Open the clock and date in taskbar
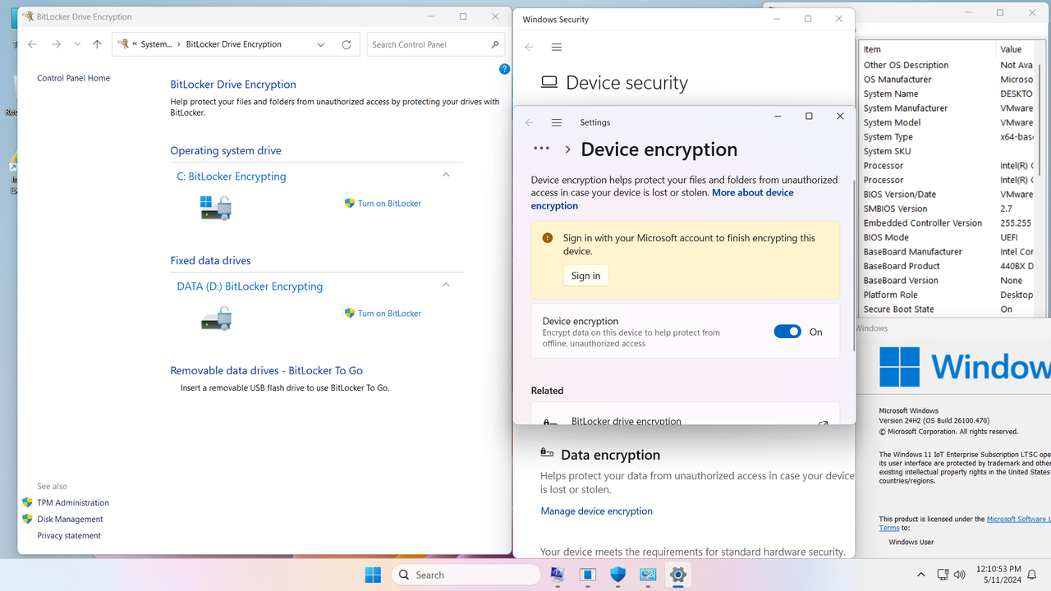Screen dimensions: 1051x591 pos(998,575)
